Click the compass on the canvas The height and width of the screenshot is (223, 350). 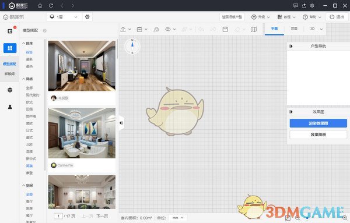[x=132, y=47]
